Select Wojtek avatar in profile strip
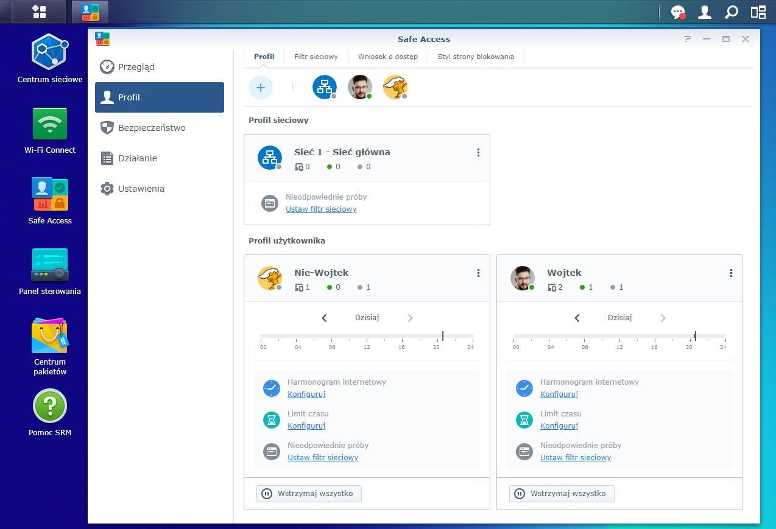 360,87
